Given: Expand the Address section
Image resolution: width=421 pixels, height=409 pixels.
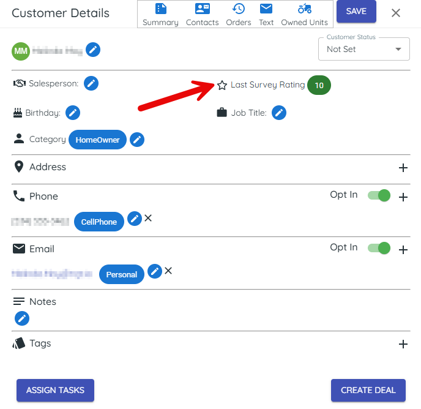Looking at the screenshot, I should [403, 168].
